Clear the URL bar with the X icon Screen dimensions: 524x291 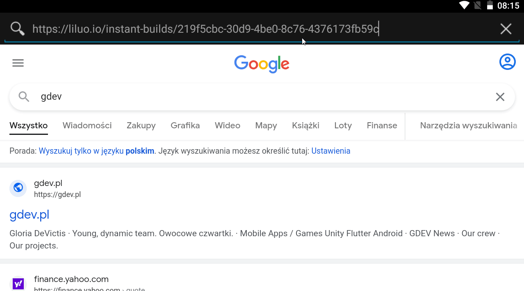(506, 29)
